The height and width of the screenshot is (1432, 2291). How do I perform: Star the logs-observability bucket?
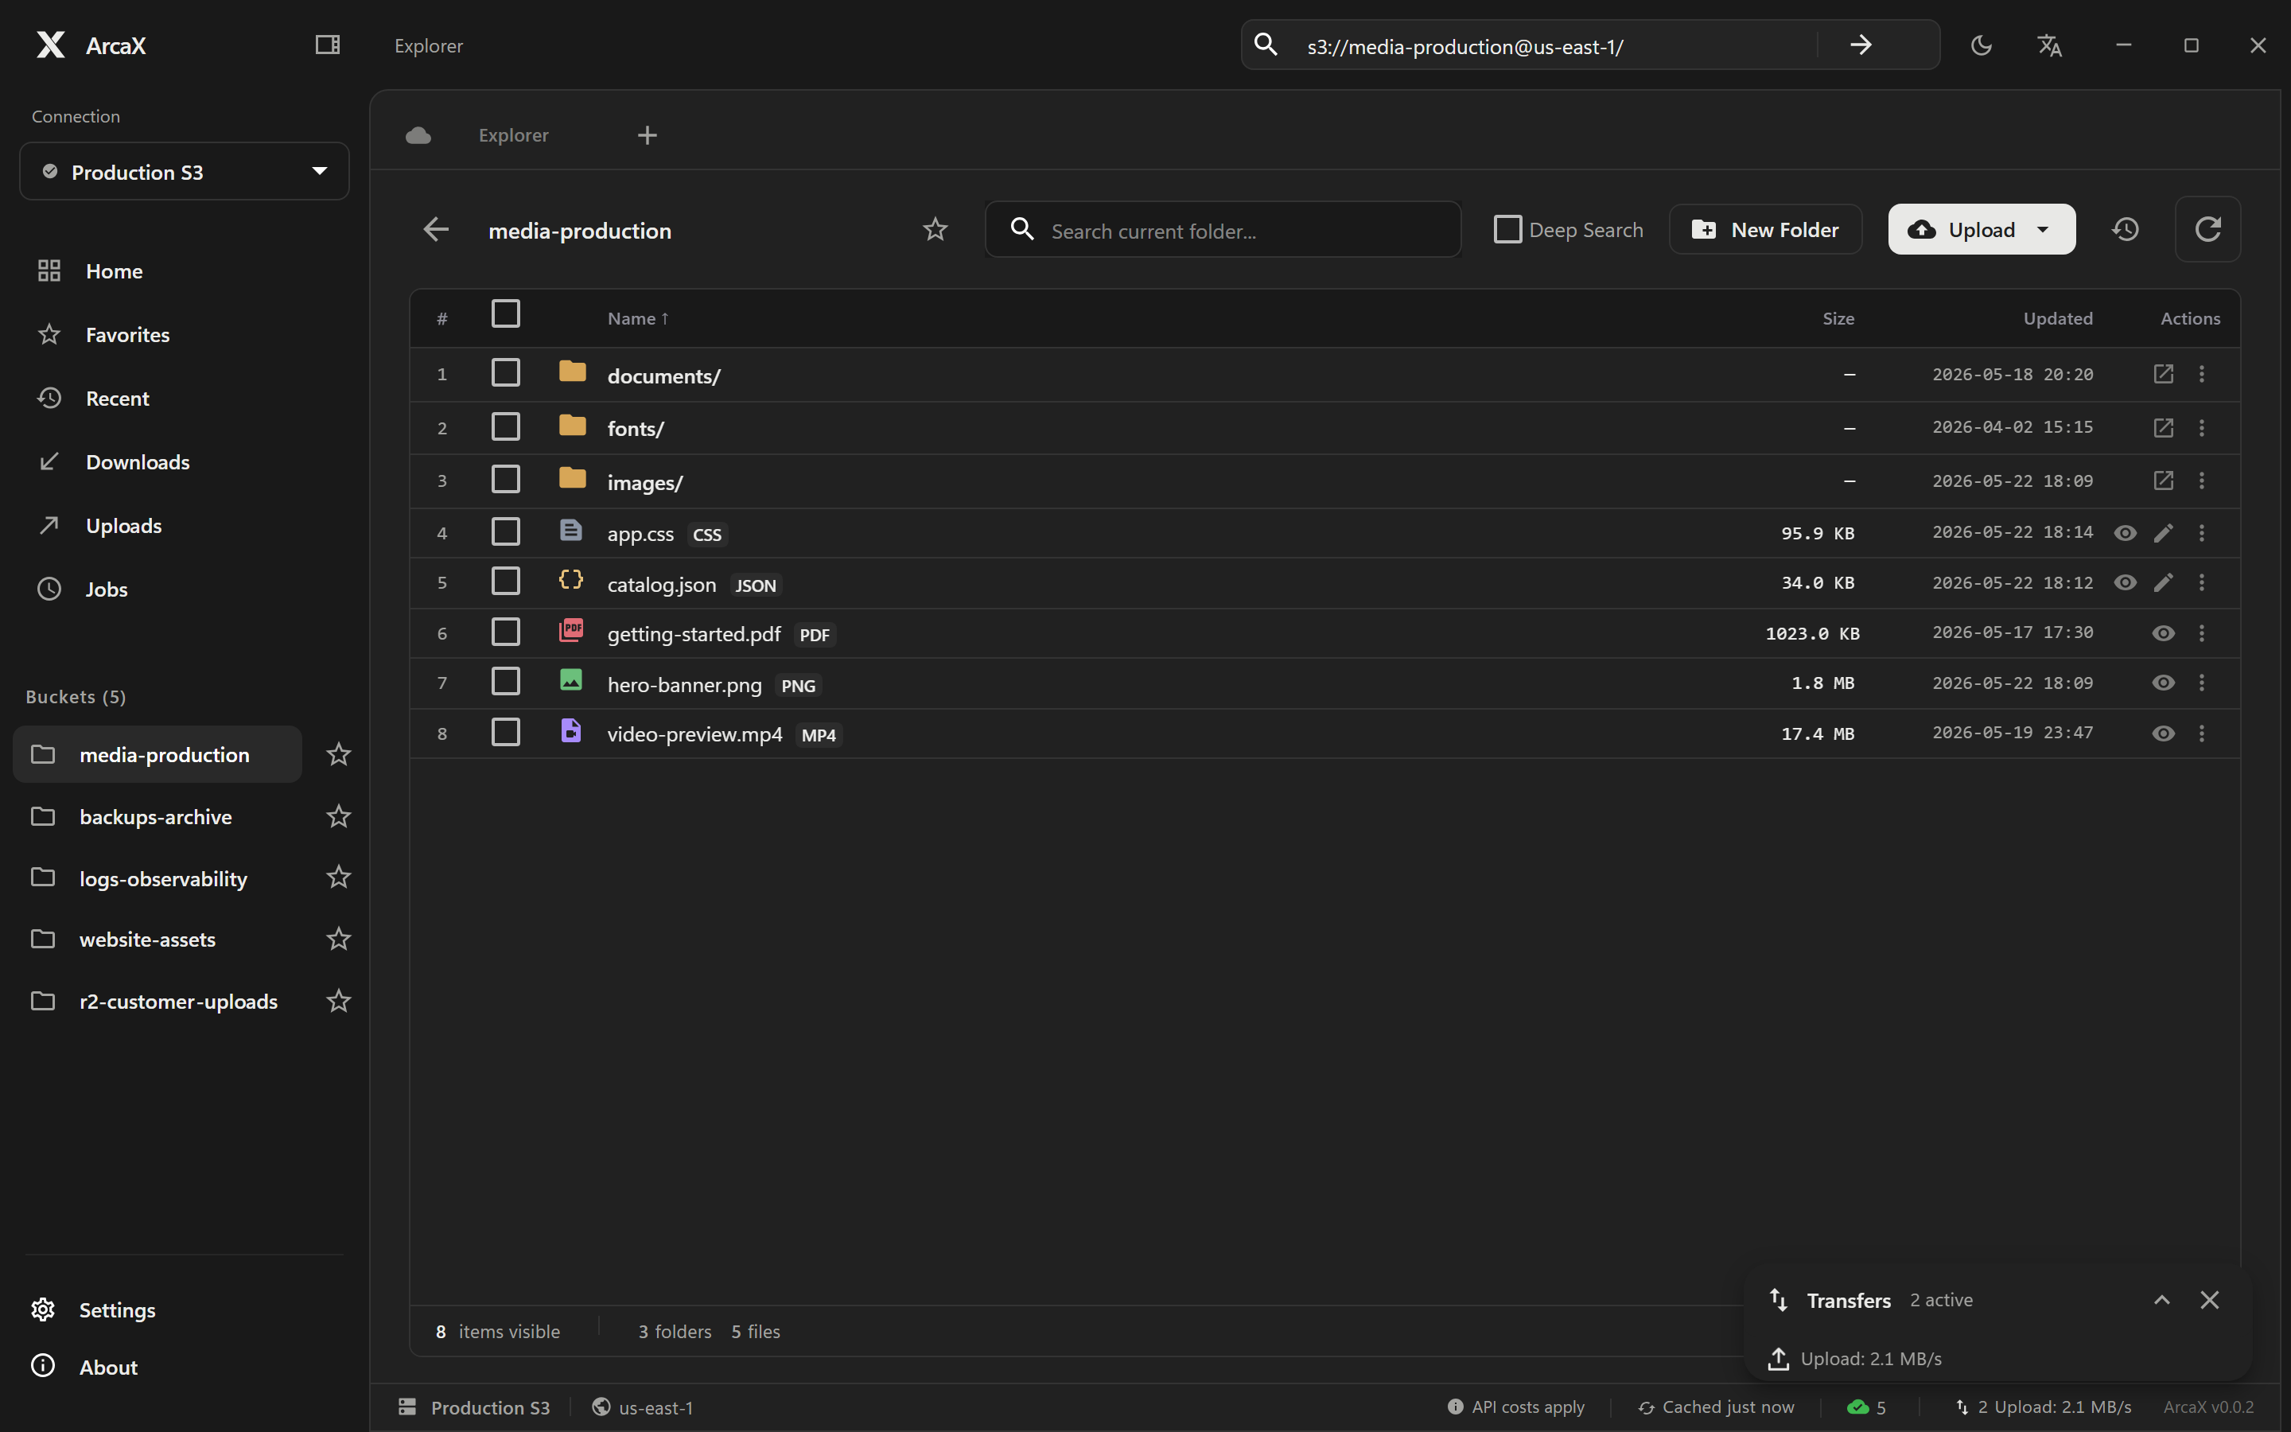tap(338, 877)
